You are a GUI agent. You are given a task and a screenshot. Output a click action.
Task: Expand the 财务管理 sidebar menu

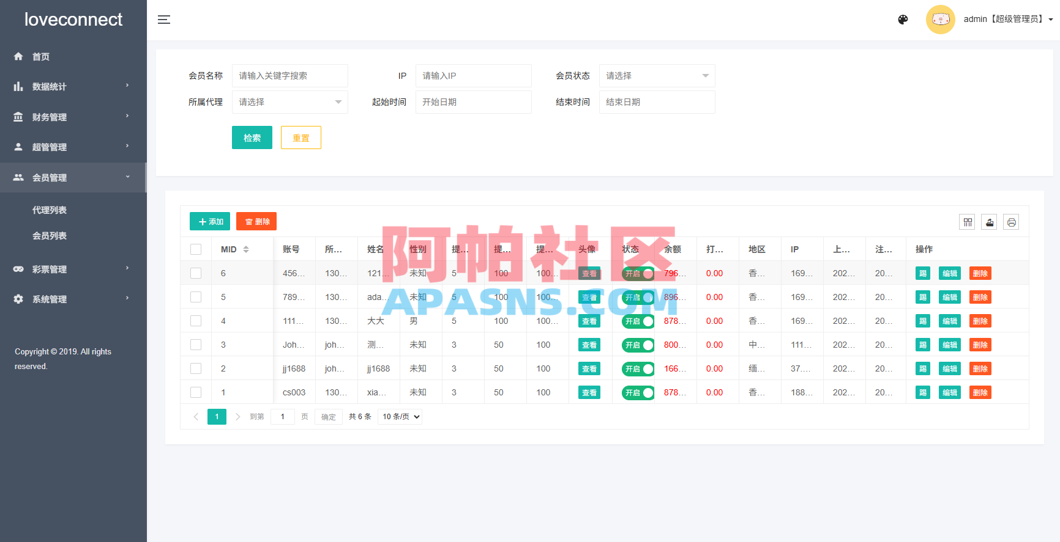pos(73,117)
